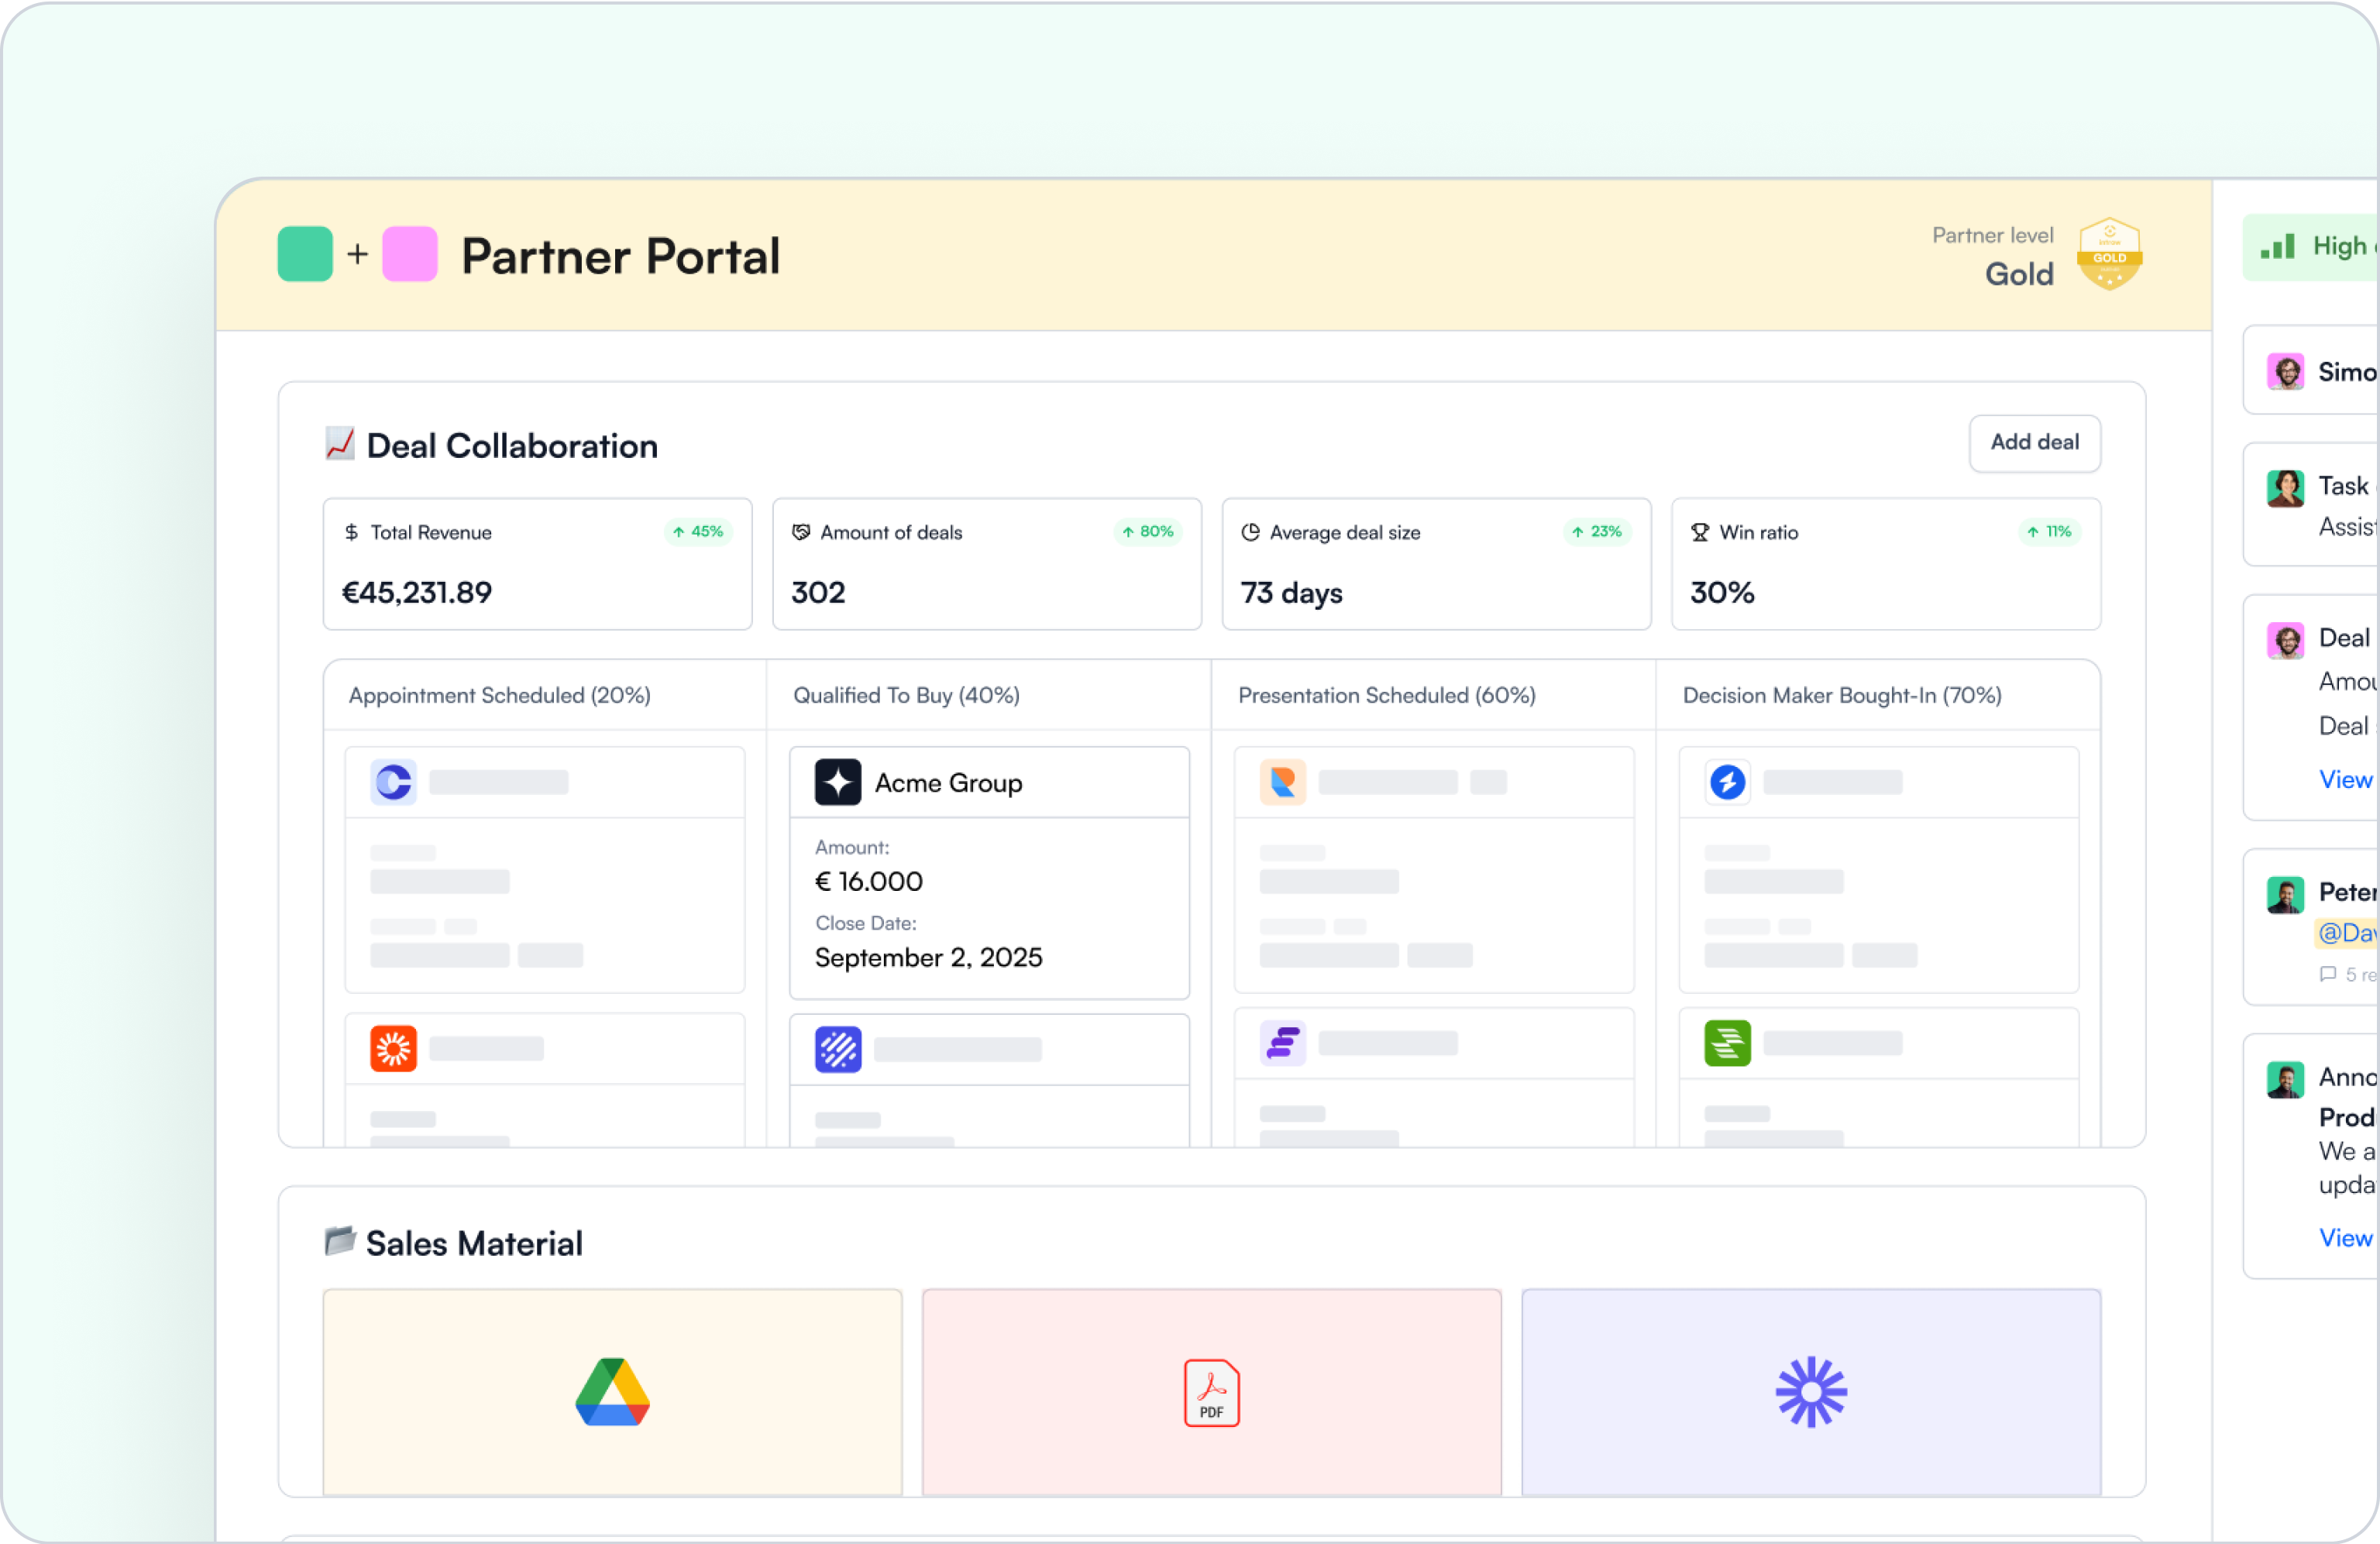Open the Google Drive sales material tile

coord(612,1392)
